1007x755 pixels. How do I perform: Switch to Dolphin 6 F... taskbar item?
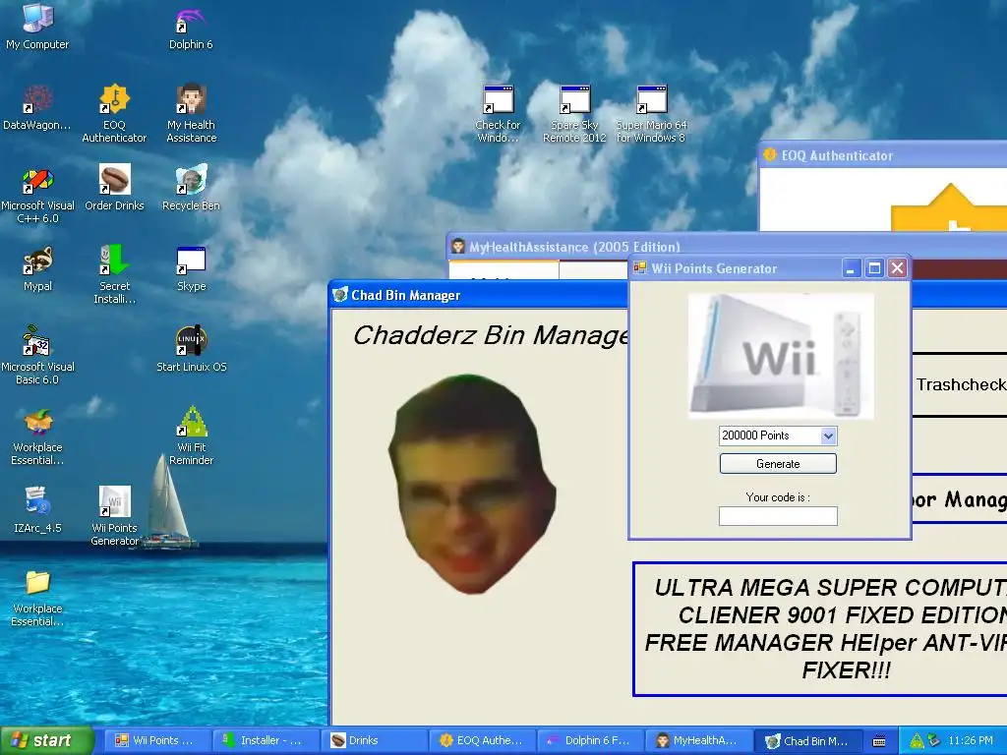pos(590,740)
